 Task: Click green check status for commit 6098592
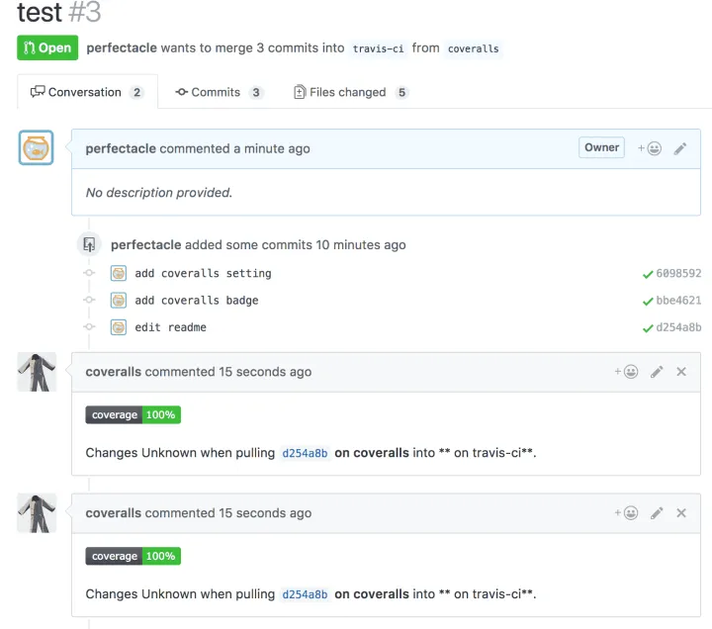[648, 274]
